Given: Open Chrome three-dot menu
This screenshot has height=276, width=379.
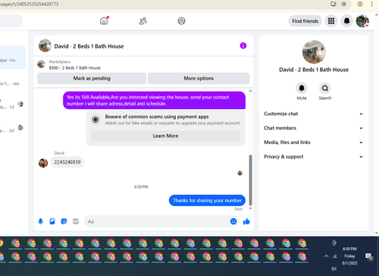Looking at the screenshot, I should coord(371,4).
